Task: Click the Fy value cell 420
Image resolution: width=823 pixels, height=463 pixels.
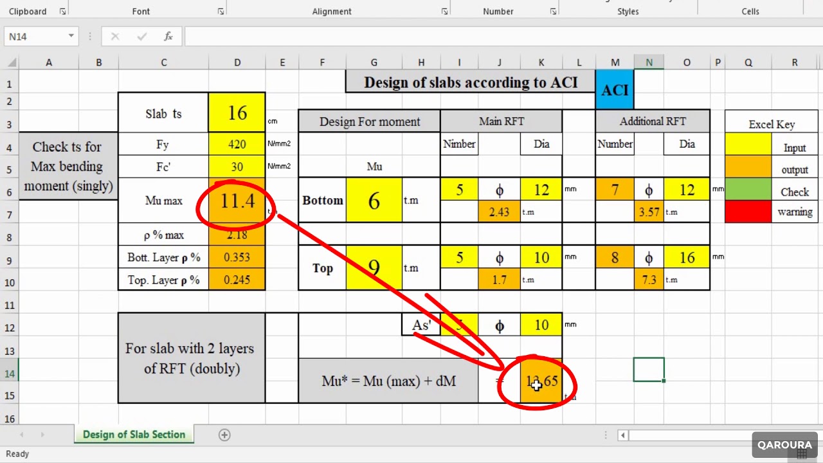Action: click(237, 144)
